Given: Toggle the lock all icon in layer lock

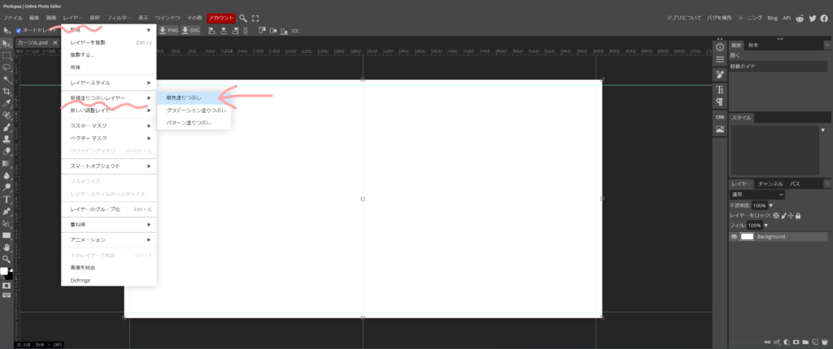Looking at the screenshot, I should (x=798, y=216).
